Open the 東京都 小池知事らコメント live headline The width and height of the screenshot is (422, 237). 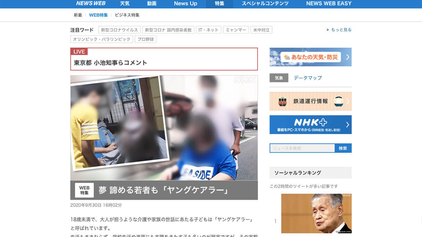point(111,63)
